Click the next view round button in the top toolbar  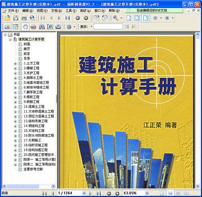point(86,18)
